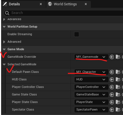
Task: Open the Player Controller Class dropdown
Action: tap(91, 87)
